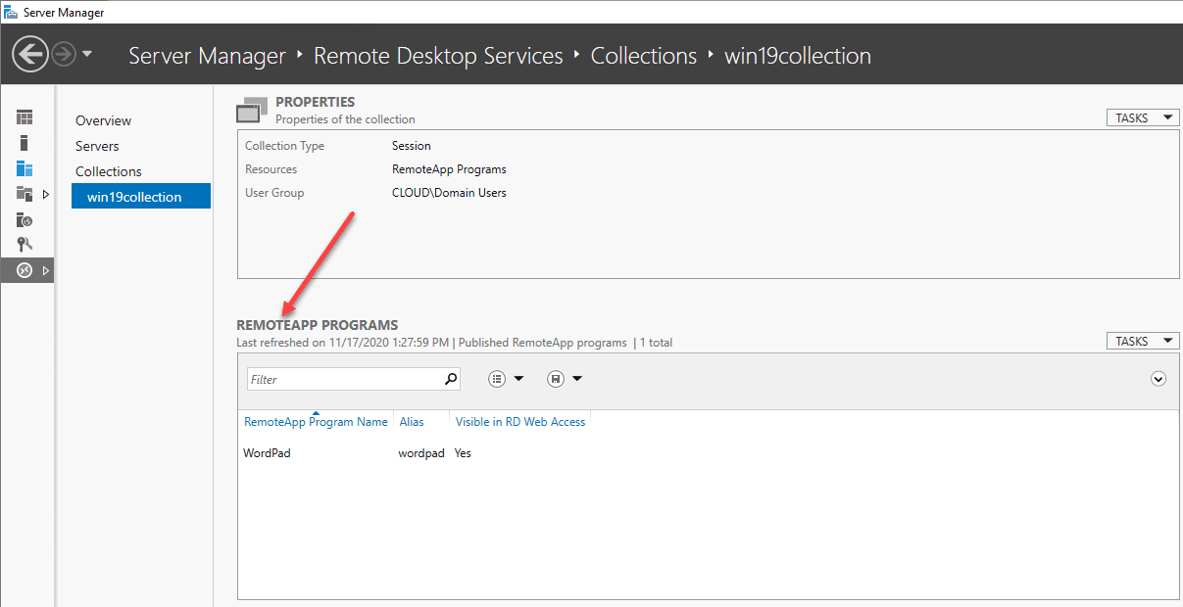
Task: Open the list view options dropdown
Action: point(506,379)
